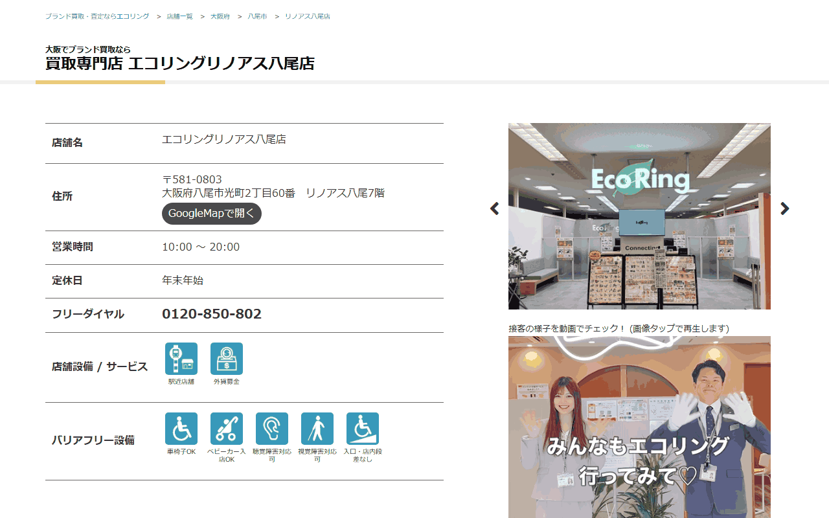Open the 八尾市 breadcrumb link

tap(257, 16)
